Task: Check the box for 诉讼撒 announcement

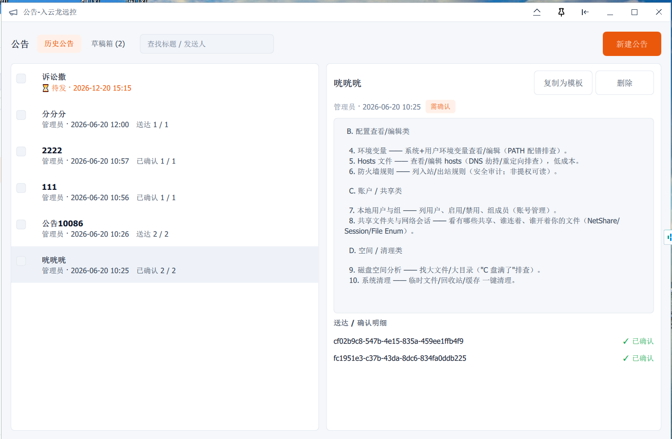Action: click(x=21, y=78)
